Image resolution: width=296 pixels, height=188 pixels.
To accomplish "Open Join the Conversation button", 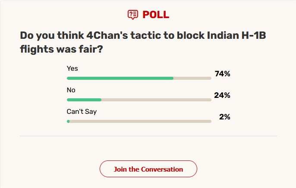I will pos(148,169).
